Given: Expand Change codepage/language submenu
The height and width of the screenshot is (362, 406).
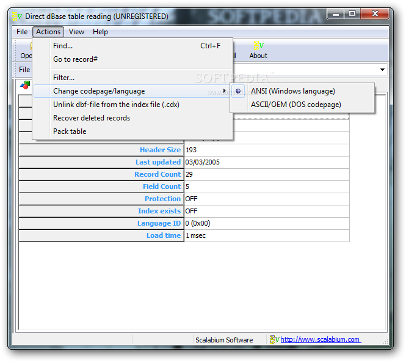Looking at the screenshot, I should pyautogui.click(x=133, y=91).
